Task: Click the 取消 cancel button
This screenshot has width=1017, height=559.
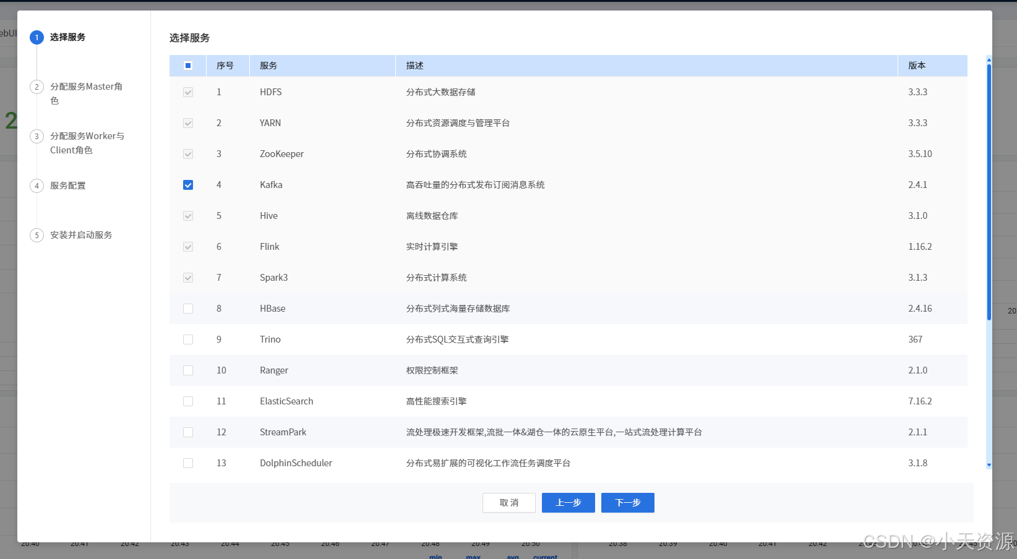Action: point(509,503)
